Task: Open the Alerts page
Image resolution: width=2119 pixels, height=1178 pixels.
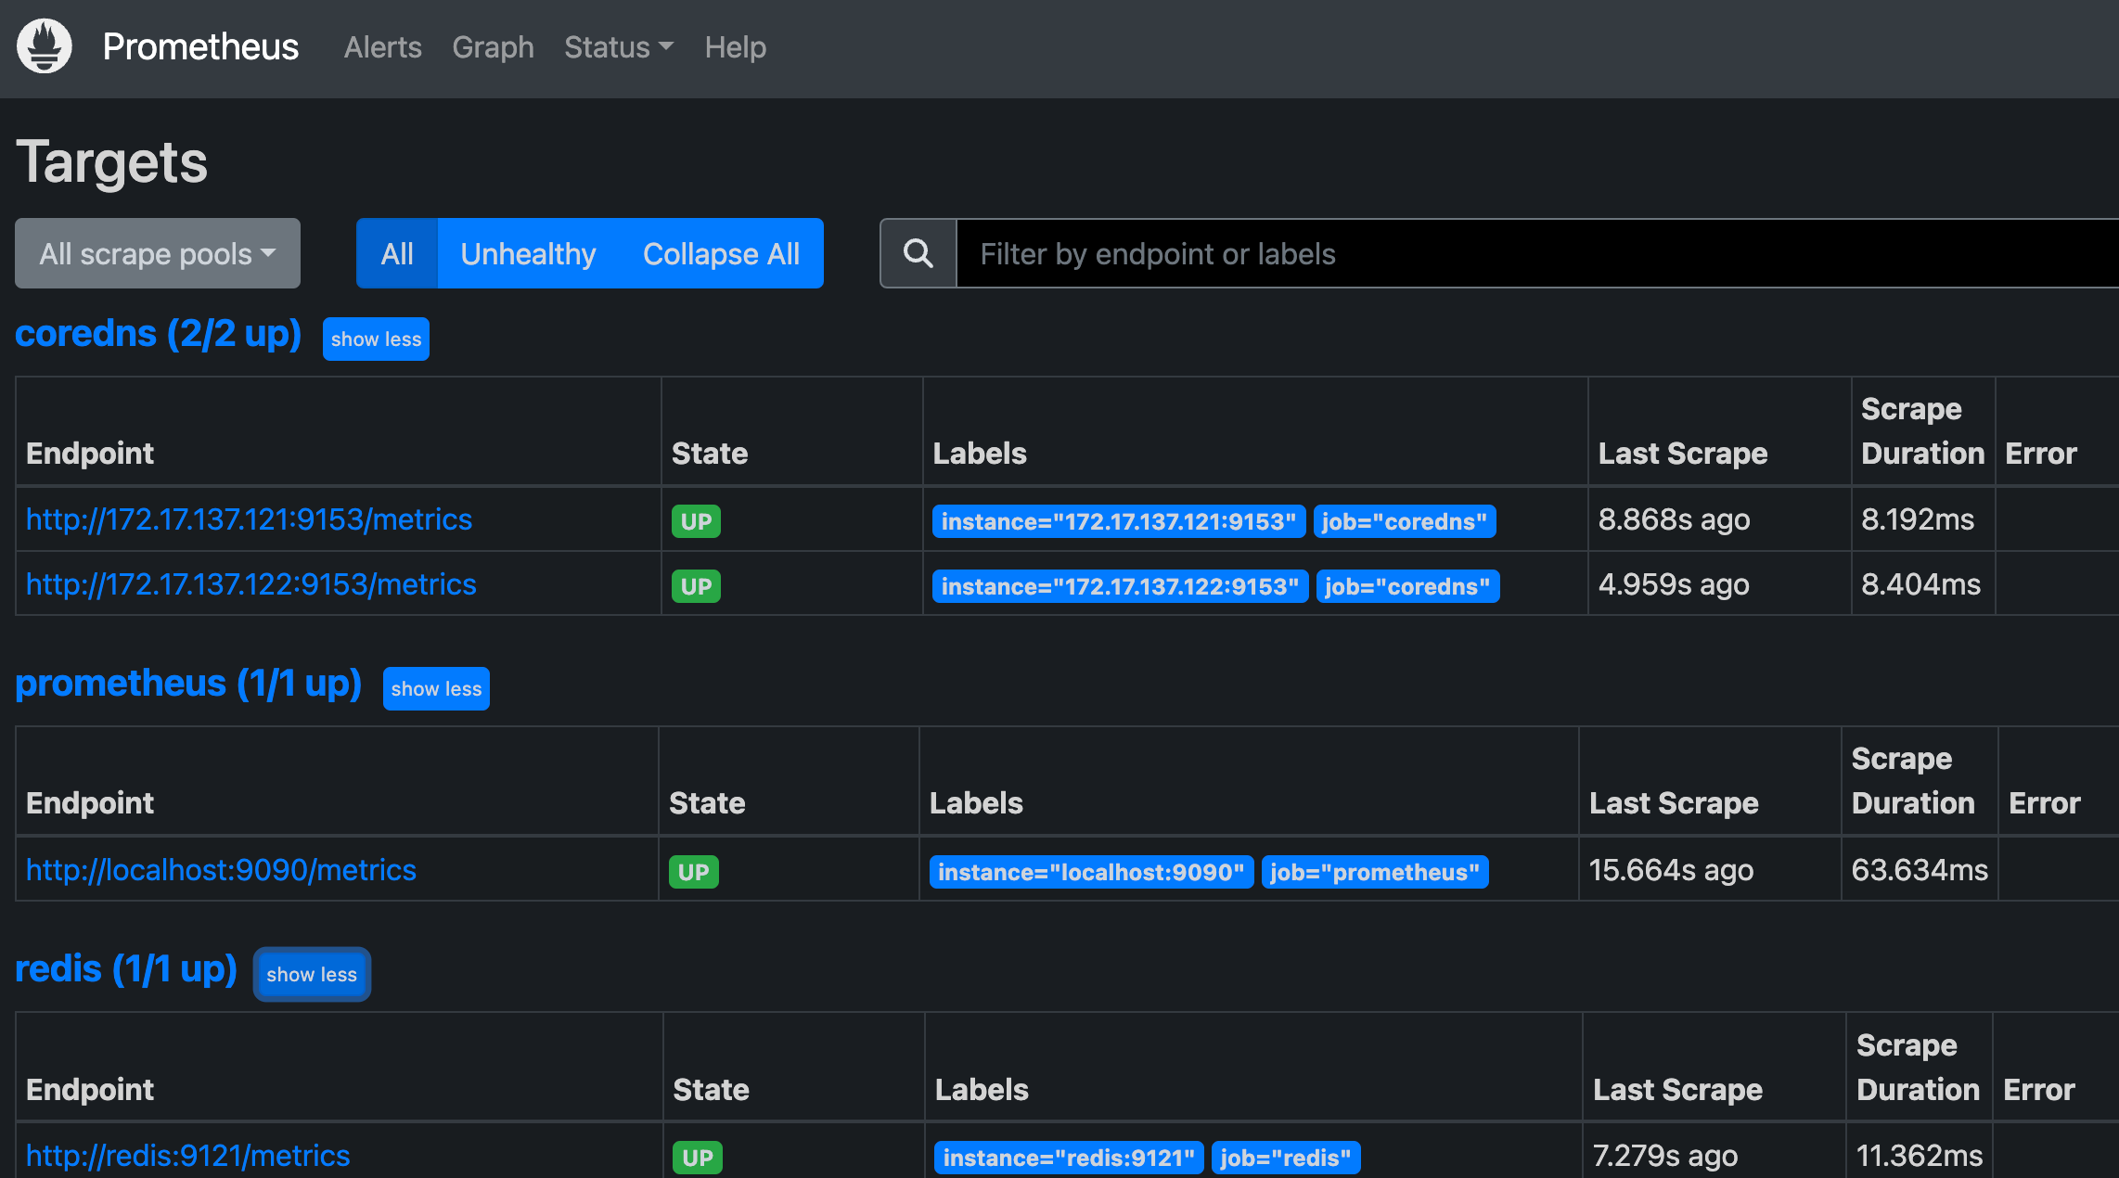Action: [382, 47]
